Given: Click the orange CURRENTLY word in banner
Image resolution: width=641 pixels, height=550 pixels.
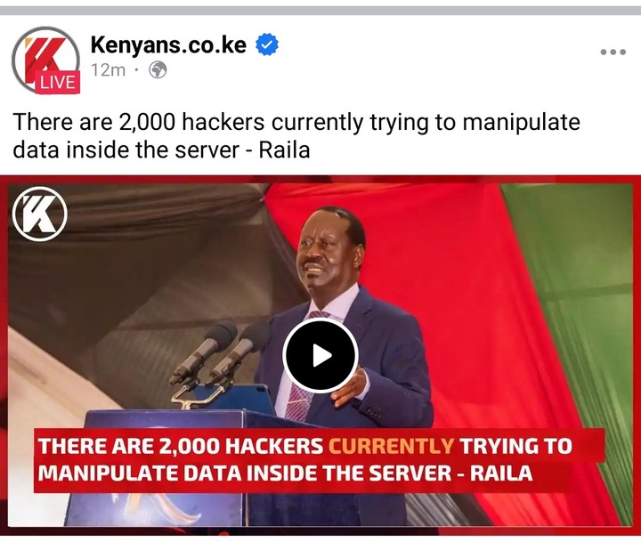Looking at the screenshot, I should [391, 445].
